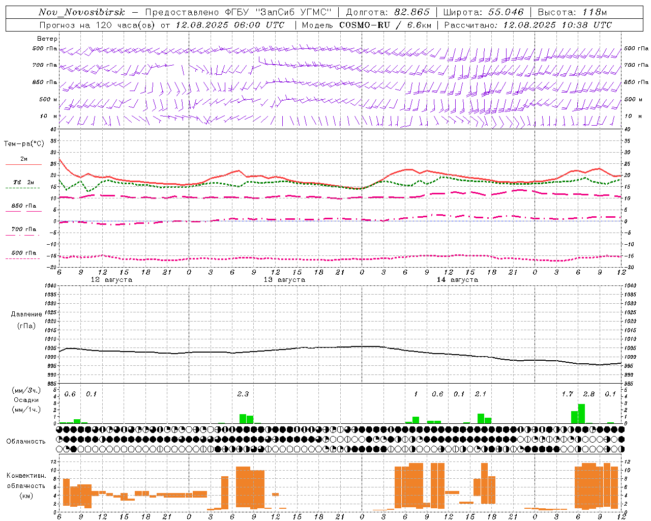
Task: Click the (км) convective cloud unit label
Action: point(26,496)
